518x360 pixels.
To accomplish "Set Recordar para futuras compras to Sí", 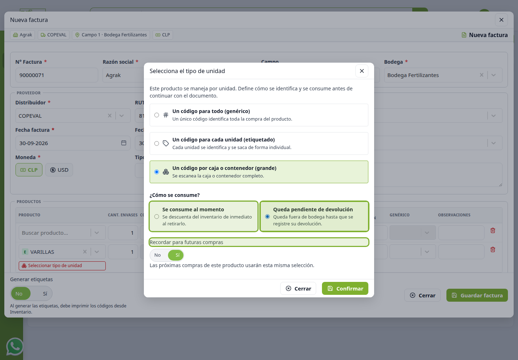I will (176, 255).
